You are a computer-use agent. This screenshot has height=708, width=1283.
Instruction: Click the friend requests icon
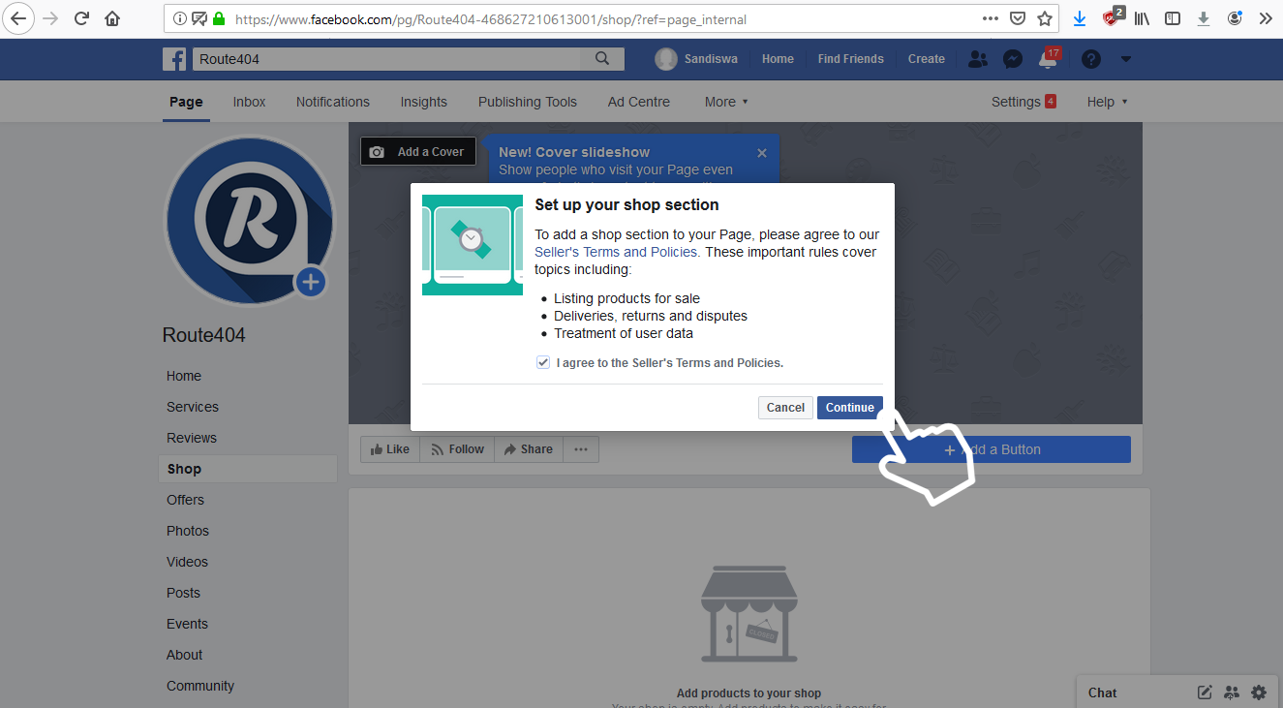coord(978,59)
